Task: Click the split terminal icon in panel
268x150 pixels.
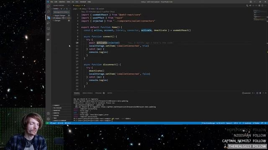Action: pyautogui.click(x=257, y=93)
